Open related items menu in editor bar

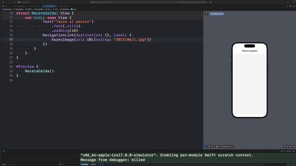3,6
